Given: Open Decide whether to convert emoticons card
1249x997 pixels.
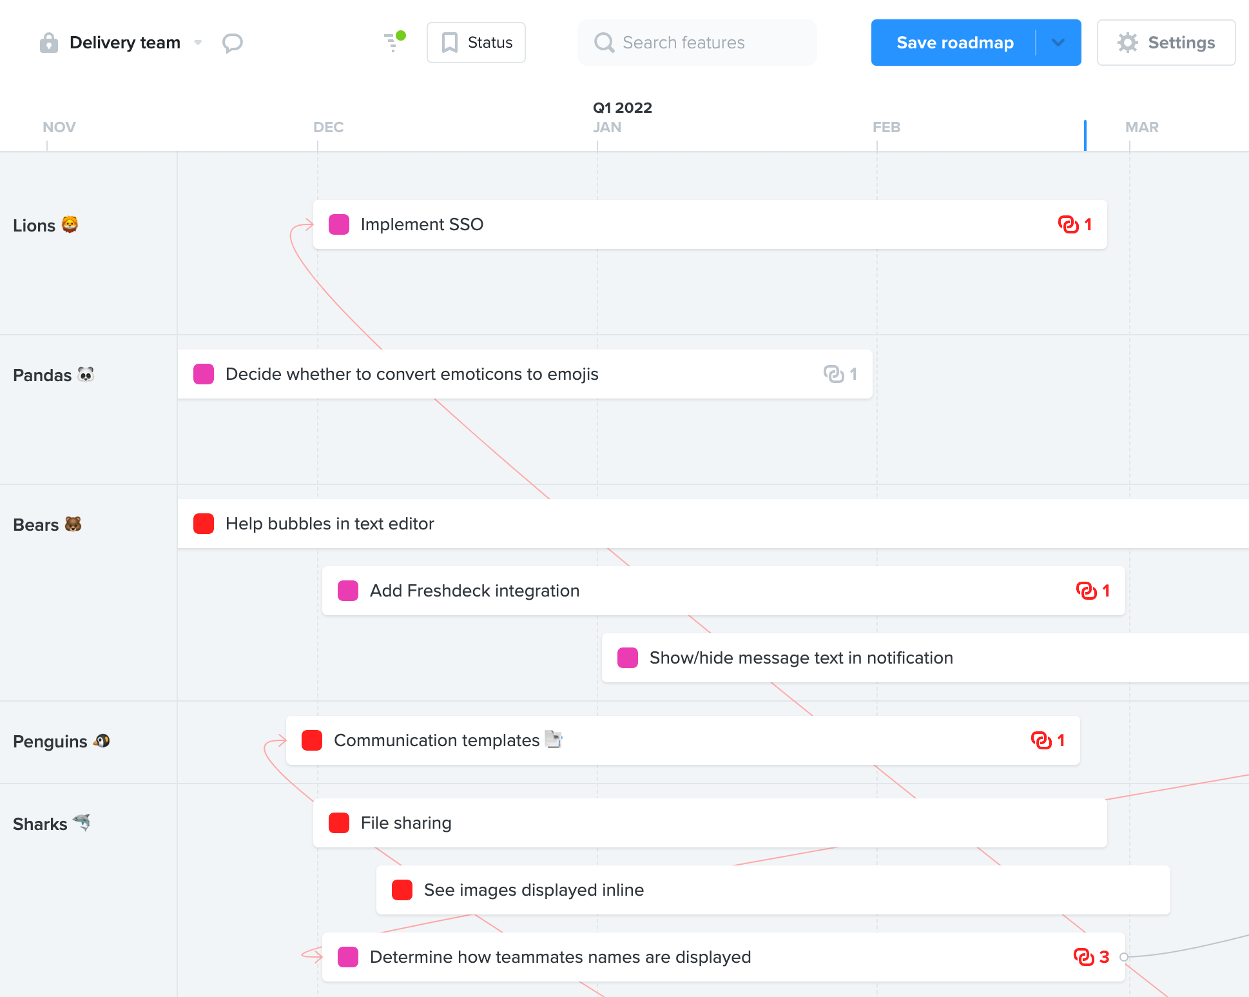Looking at the screenshot, I should [x=525, y=374].
